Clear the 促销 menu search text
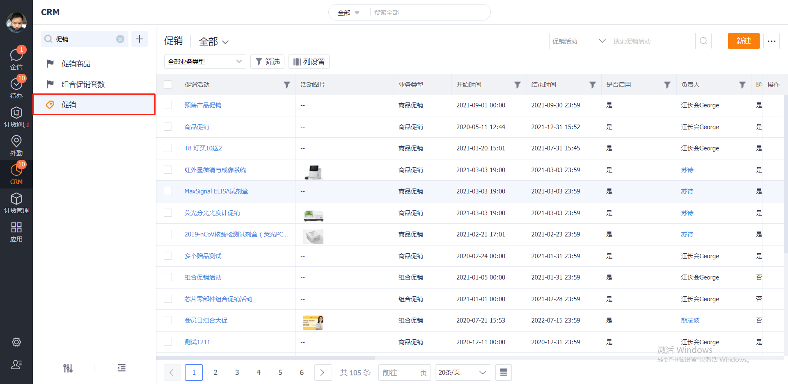788x384 pixels. pyautogui.click(x=120, y=39)
